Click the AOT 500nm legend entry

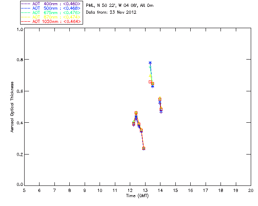pyautogui.click(x=51, y=8)
